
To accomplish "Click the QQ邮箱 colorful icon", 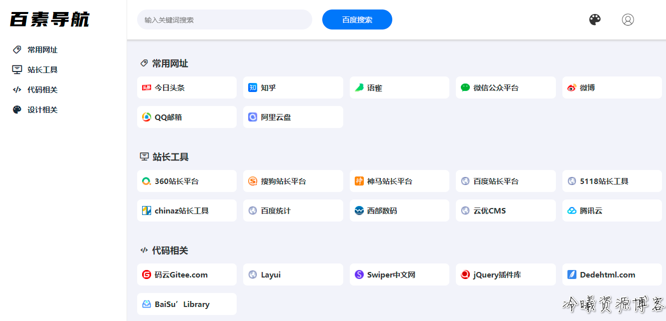I will tap(147, 117).
